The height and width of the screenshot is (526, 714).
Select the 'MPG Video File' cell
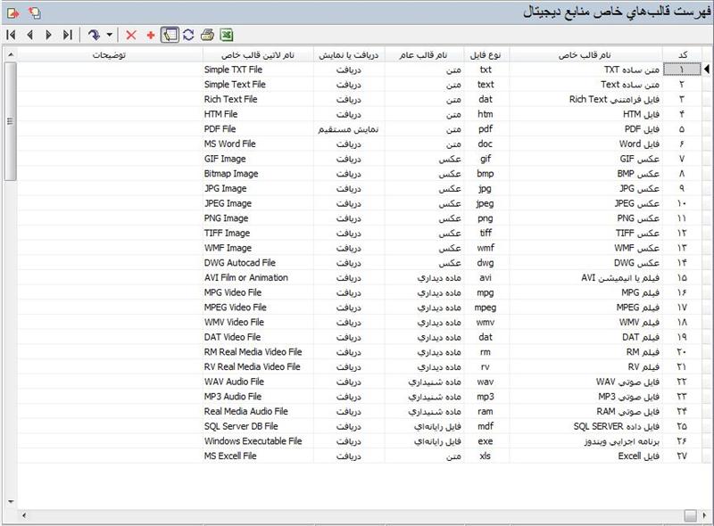point(258,292)
